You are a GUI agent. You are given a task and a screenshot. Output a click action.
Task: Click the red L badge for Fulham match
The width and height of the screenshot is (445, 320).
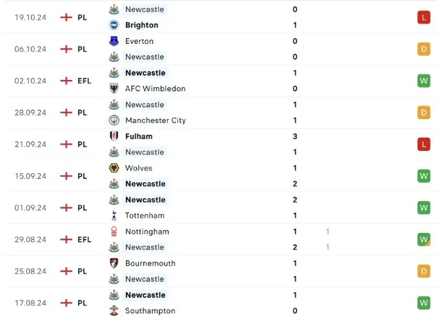[x=423, y=144]
